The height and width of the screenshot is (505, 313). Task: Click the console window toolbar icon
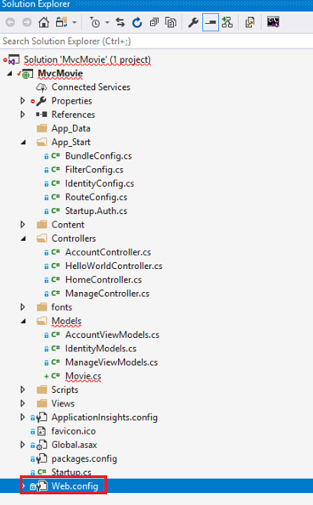click(273, 22)
